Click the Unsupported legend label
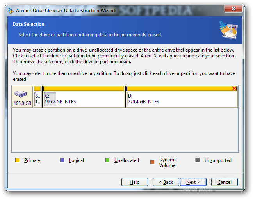Image resolution: width=253 pixels, height=199 pixels. tap(218, 160)
